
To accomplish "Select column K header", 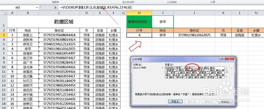I will pyautogui.click(x=223, y=13).
